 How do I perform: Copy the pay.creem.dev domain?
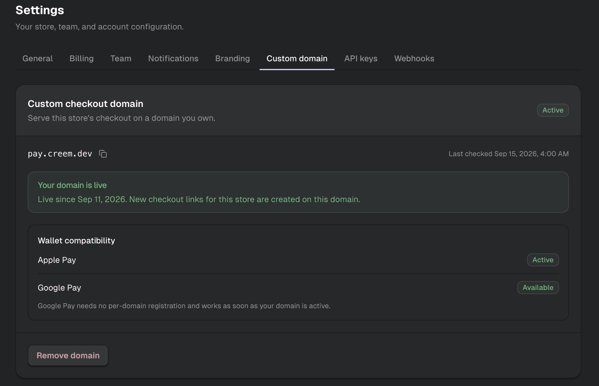click(103, 154)
